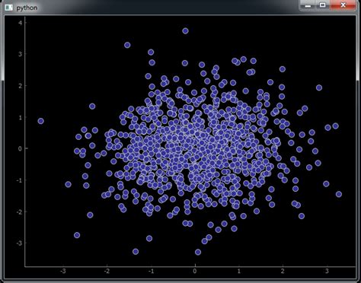This screenshot has width=361, height=283.
Task: Select the isolated scatter point near x=-2.7, y=-2.7
Action: point(77,235)
